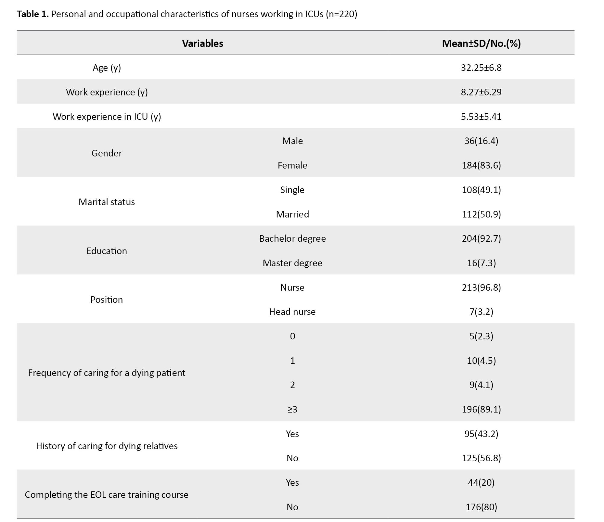The width and height of the screenshot is (604, 522).
Task: Click the Marital status label
Action: (107, 202)
